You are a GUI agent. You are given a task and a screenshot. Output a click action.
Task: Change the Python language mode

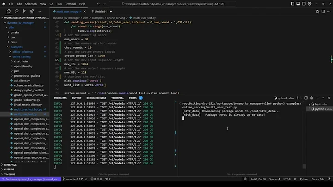(x=304, y=179)
